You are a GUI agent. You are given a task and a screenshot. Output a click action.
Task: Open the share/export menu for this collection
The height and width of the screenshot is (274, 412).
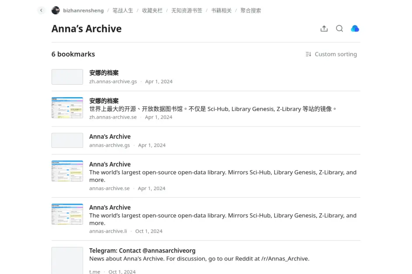click(324, 28)
